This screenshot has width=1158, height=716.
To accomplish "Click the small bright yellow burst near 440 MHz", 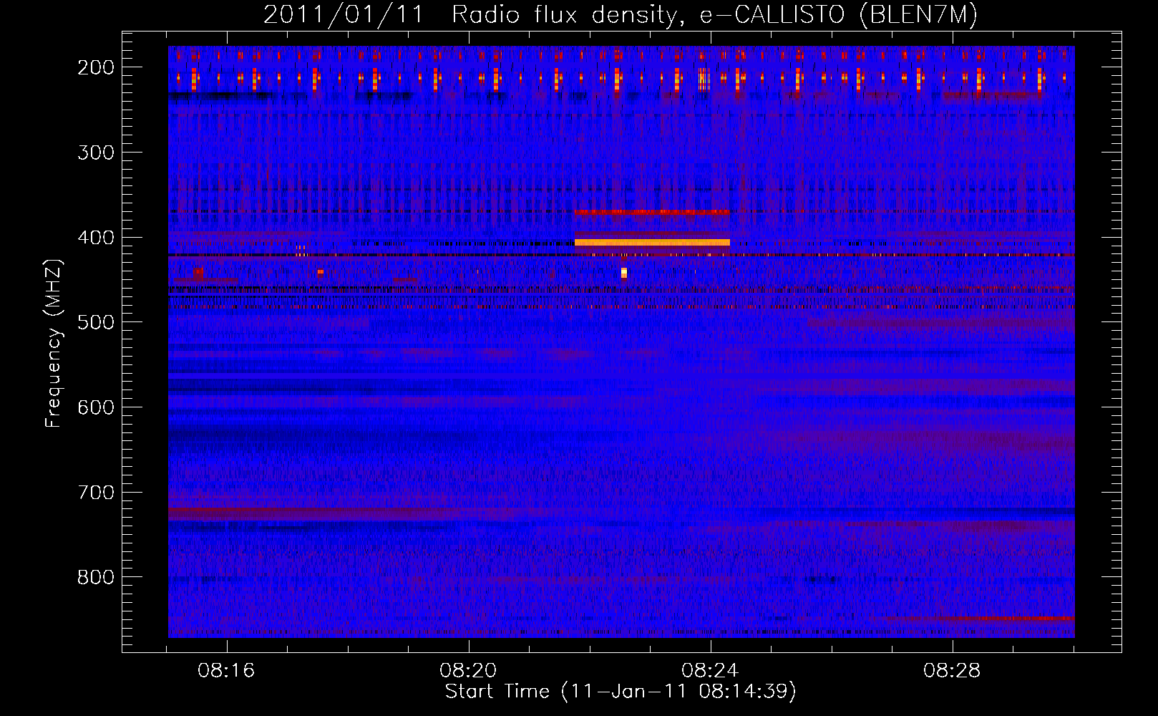I will point(624,273).
